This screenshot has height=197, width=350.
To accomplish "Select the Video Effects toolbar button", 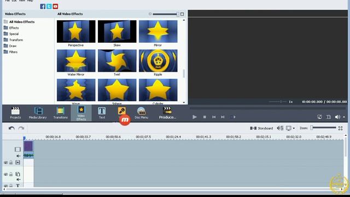I will click(81, 113).
